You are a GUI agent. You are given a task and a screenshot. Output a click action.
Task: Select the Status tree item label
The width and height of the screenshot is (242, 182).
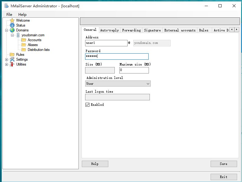tap(20, 25)
